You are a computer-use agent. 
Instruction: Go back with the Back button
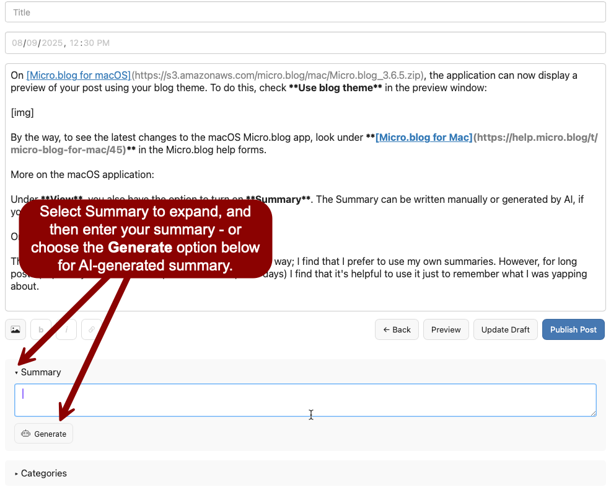point(397,330)
